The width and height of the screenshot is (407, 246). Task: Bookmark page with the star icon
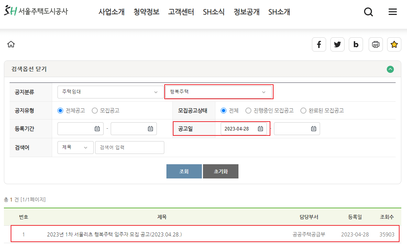click(x=394, y=44)
